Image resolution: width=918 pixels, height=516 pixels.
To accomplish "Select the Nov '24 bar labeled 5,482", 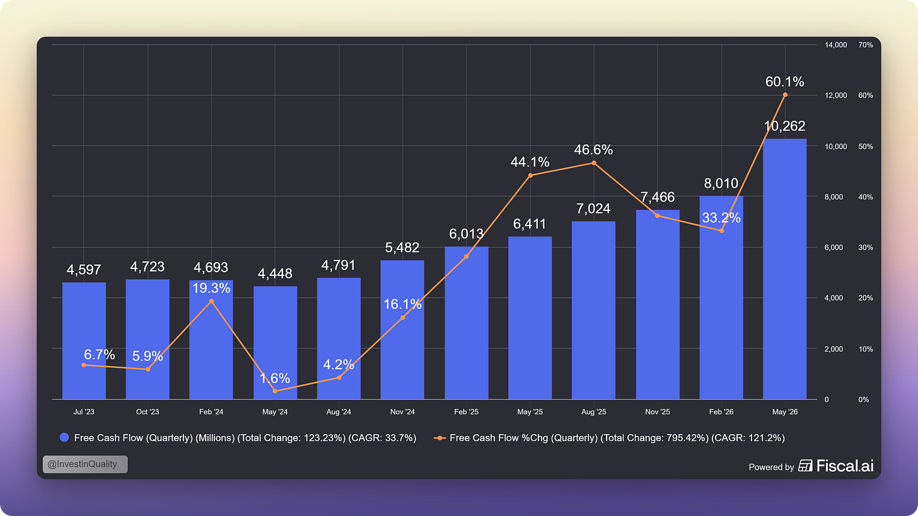I will [402, 330].
